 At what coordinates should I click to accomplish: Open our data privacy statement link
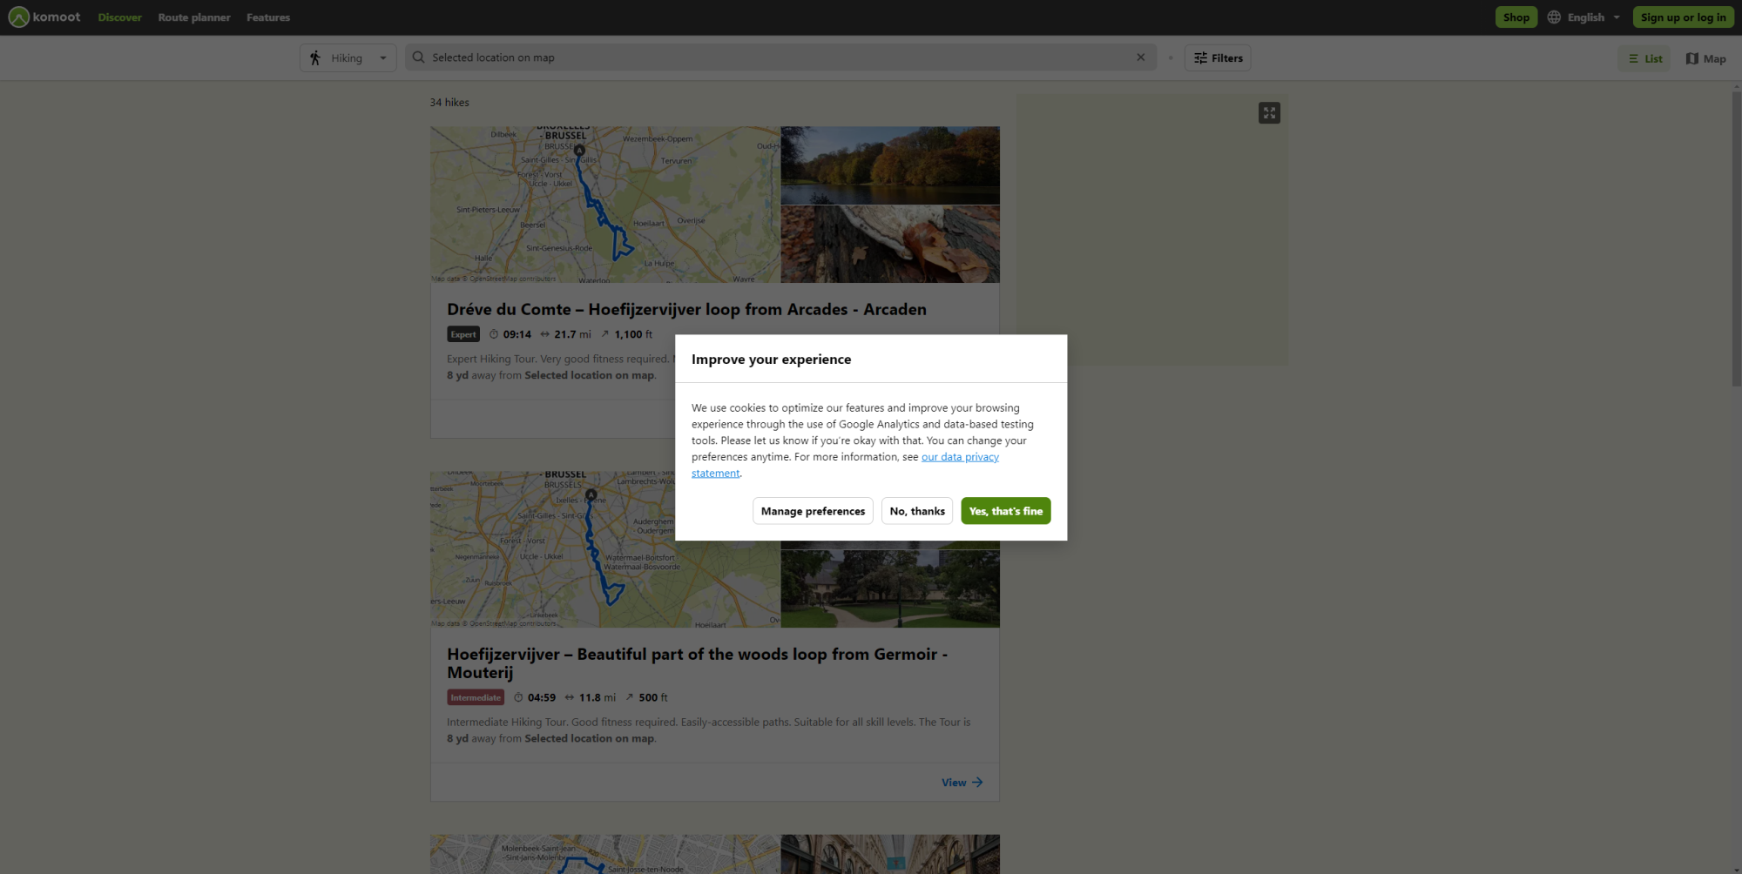[960, 456]
